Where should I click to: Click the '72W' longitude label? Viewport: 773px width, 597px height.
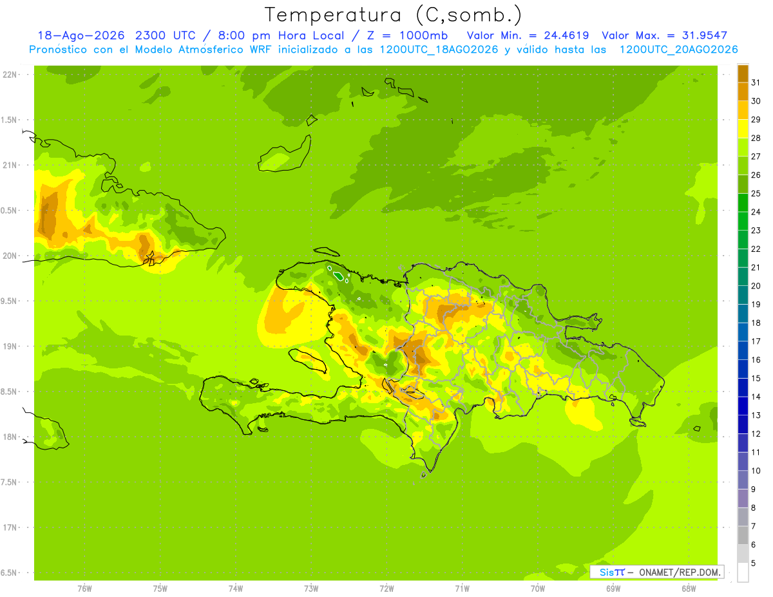pyautogui.click(x=386, y=588)
